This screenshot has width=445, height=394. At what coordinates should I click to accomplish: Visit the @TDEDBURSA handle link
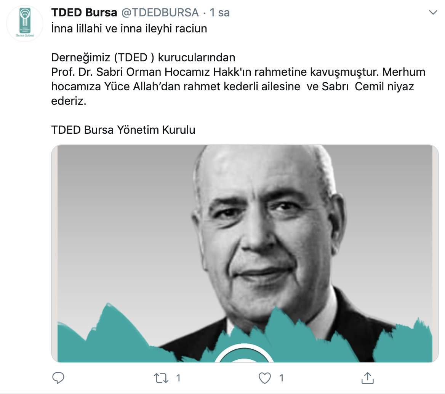tap(160, 13)
